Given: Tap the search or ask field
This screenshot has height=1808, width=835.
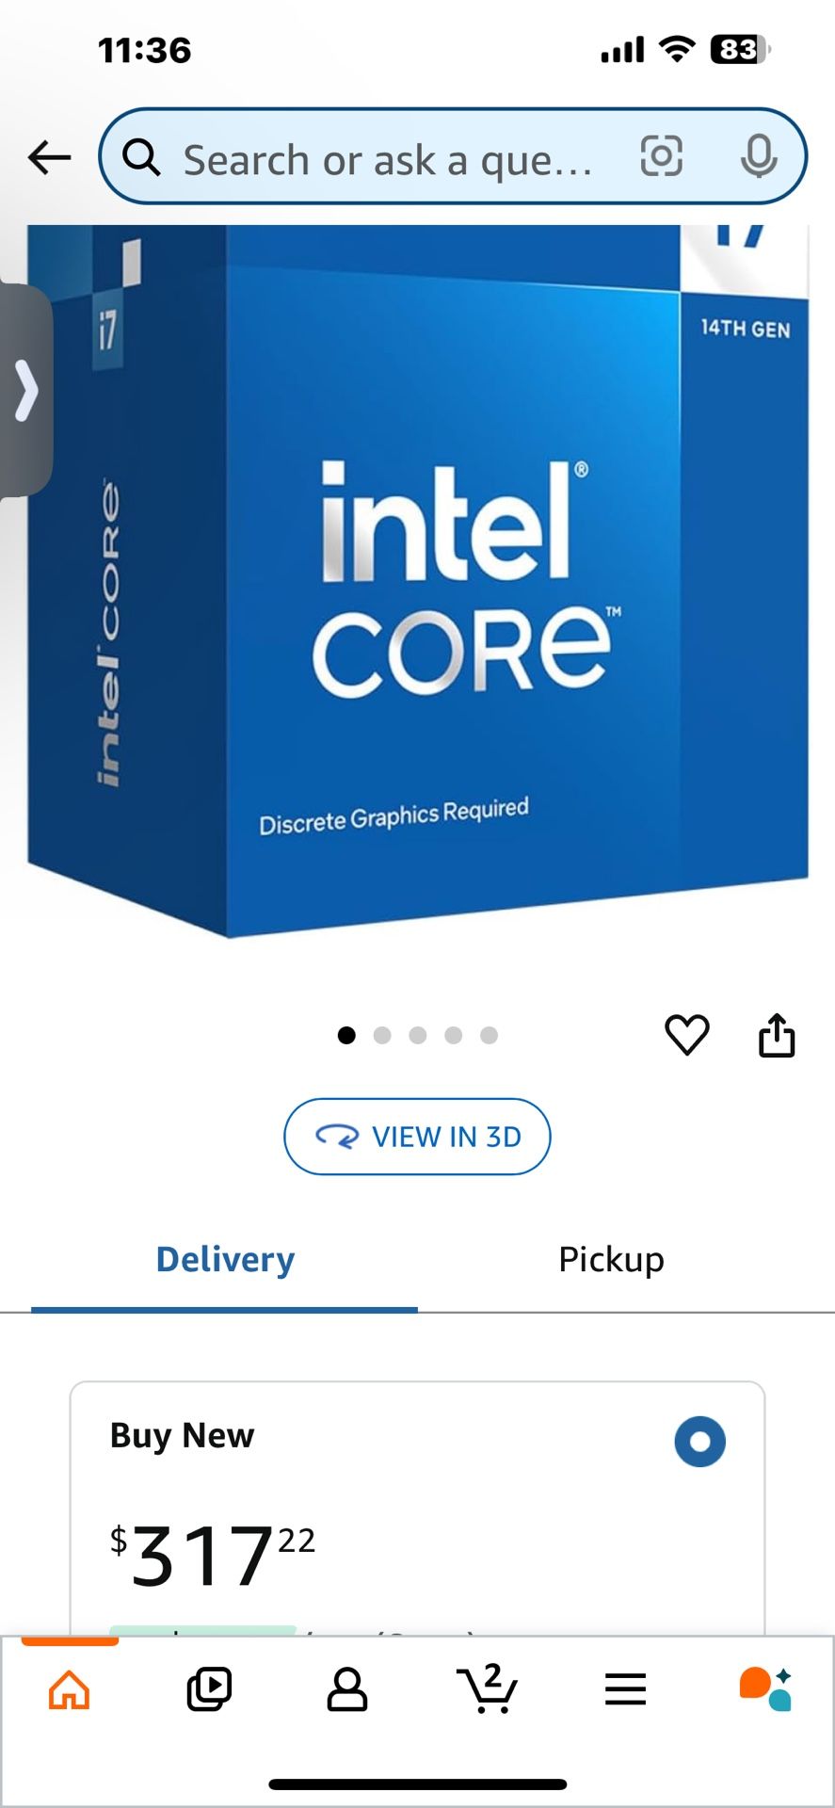Looking at the screenshot, I should pos(387,157).
